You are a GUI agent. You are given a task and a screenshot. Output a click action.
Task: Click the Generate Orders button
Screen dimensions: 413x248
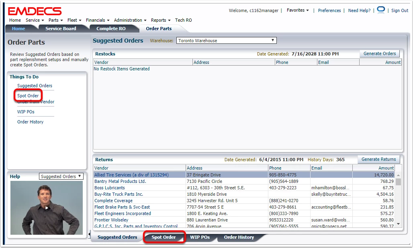point(380,53)
